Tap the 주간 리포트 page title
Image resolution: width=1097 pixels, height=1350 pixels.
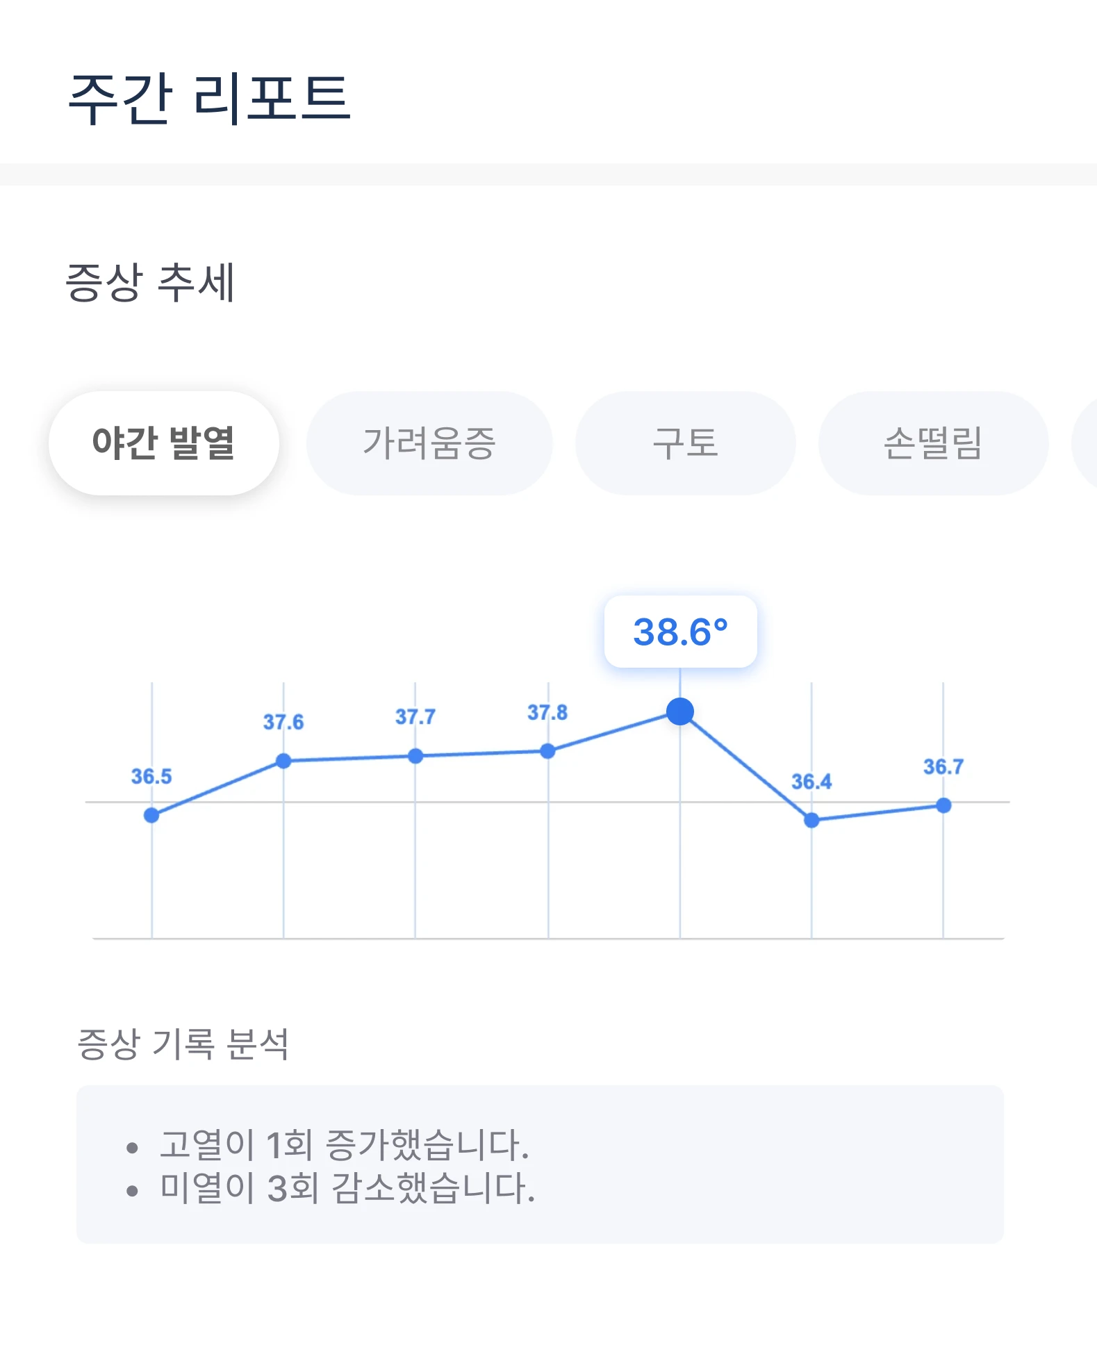point(209,98)
